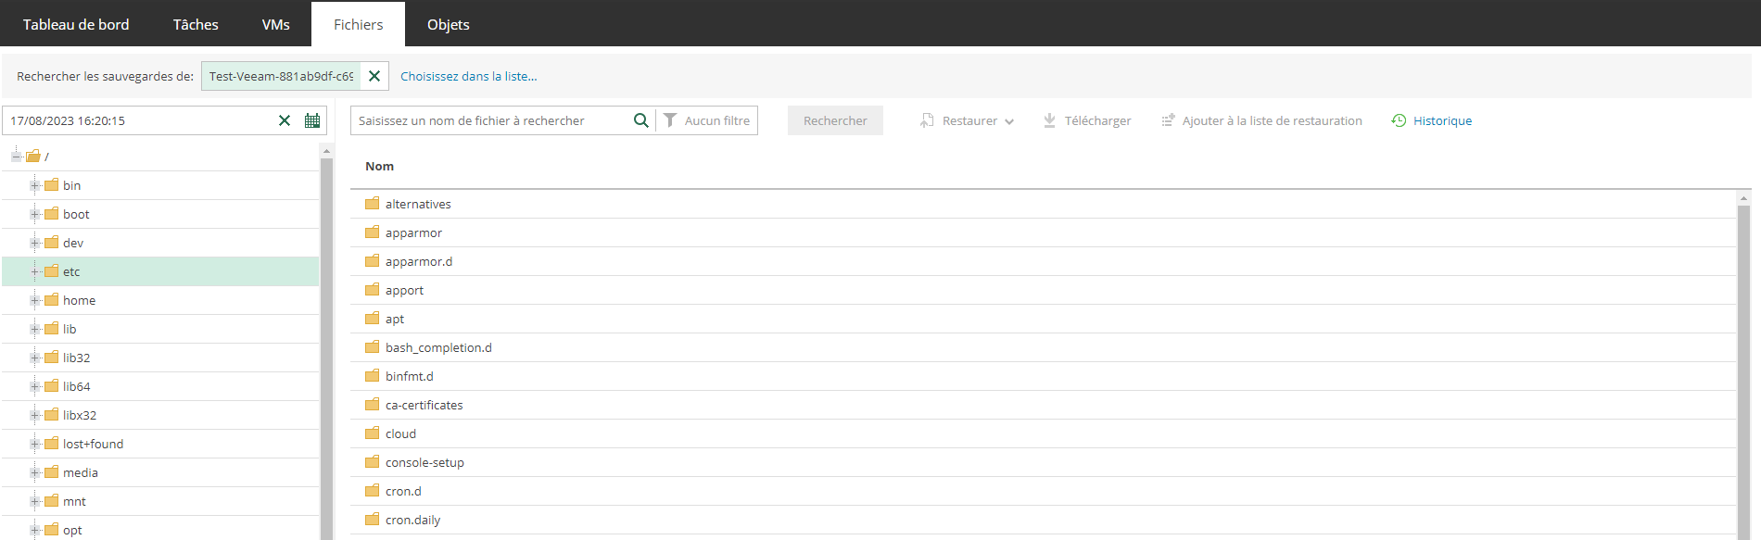Click the folder tree vertical scrollbar

coord(326,349)
